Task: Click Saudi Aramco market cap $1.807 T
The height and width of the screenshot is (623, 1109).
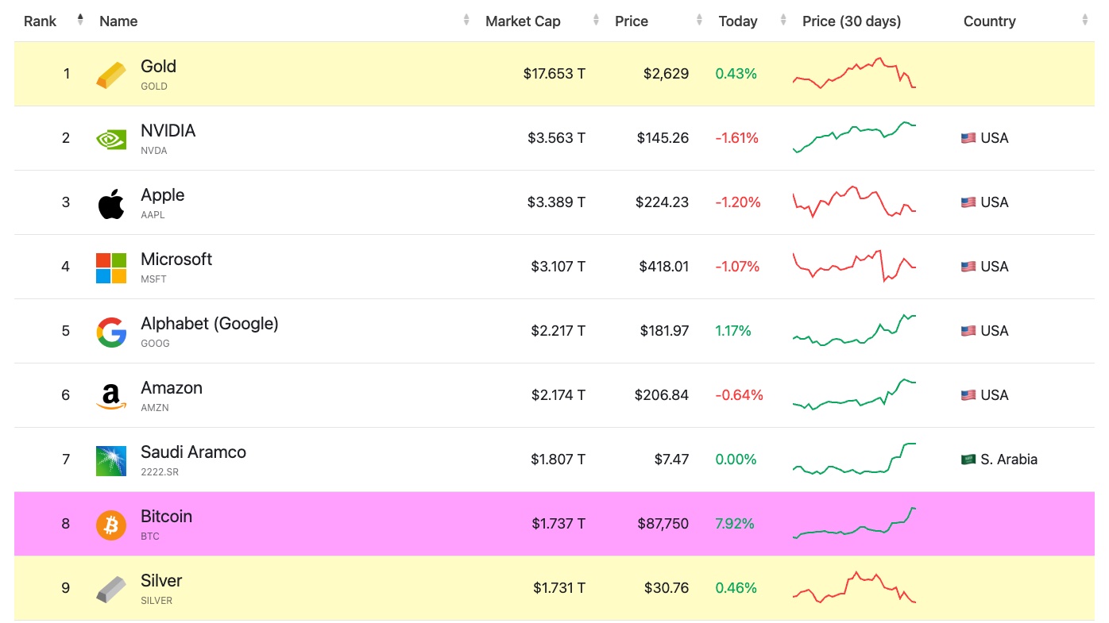Action: point(558,460)
